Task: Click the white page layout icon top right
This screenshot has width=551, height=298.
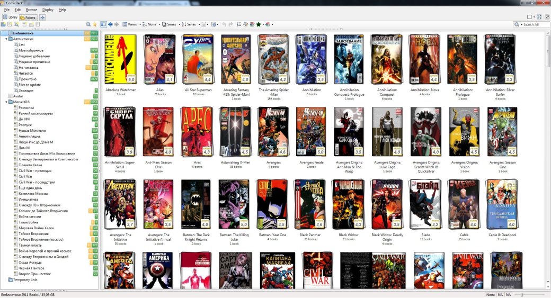Action: click(x=530, y=16)
